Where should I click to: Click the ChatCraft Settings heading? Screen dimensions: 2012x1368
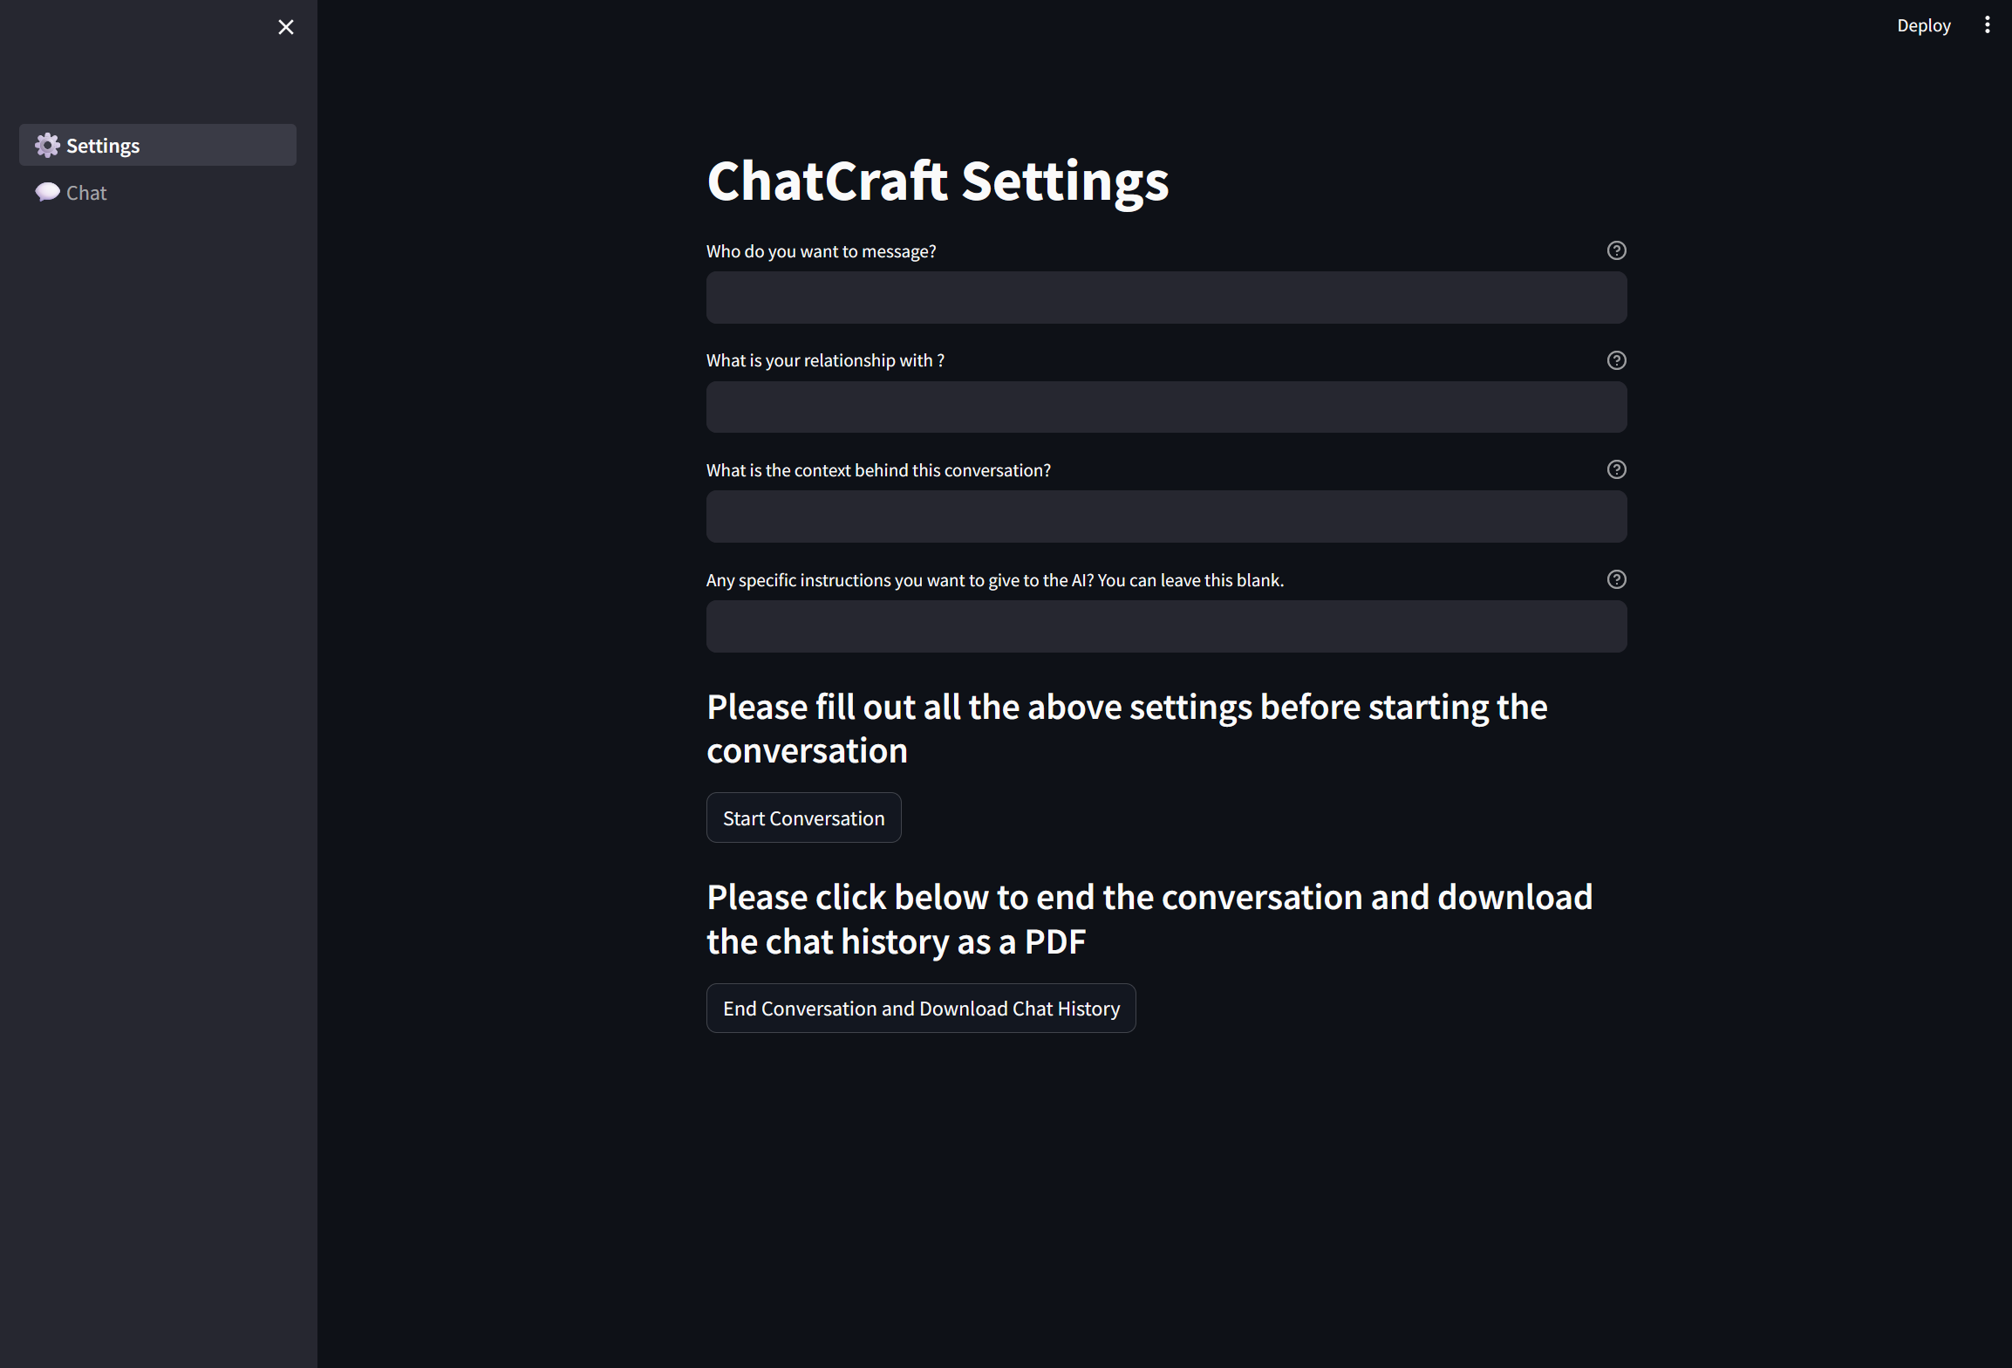point(938,181)
